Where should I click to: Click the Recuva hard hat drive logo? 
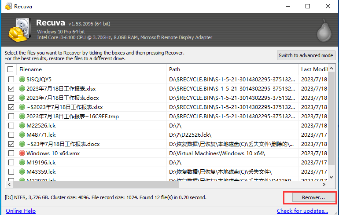click(x=19, y=30)
